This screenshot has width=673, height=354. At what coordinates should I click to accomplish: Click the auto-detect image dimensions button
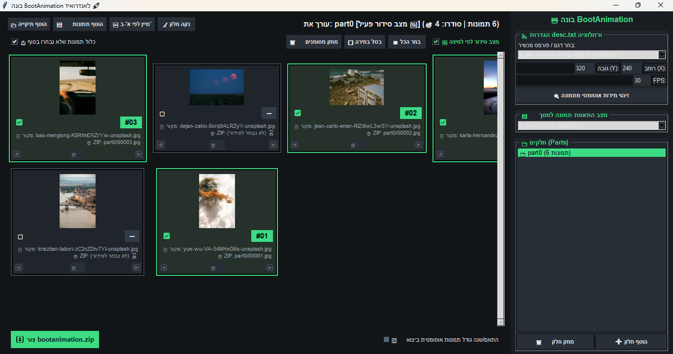tap(592, 95)
